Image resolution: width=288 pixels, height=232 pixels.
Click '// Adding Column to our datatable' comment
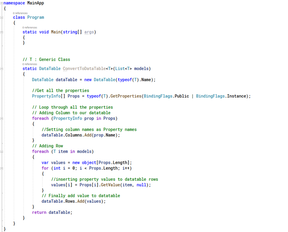coord(71,113)
